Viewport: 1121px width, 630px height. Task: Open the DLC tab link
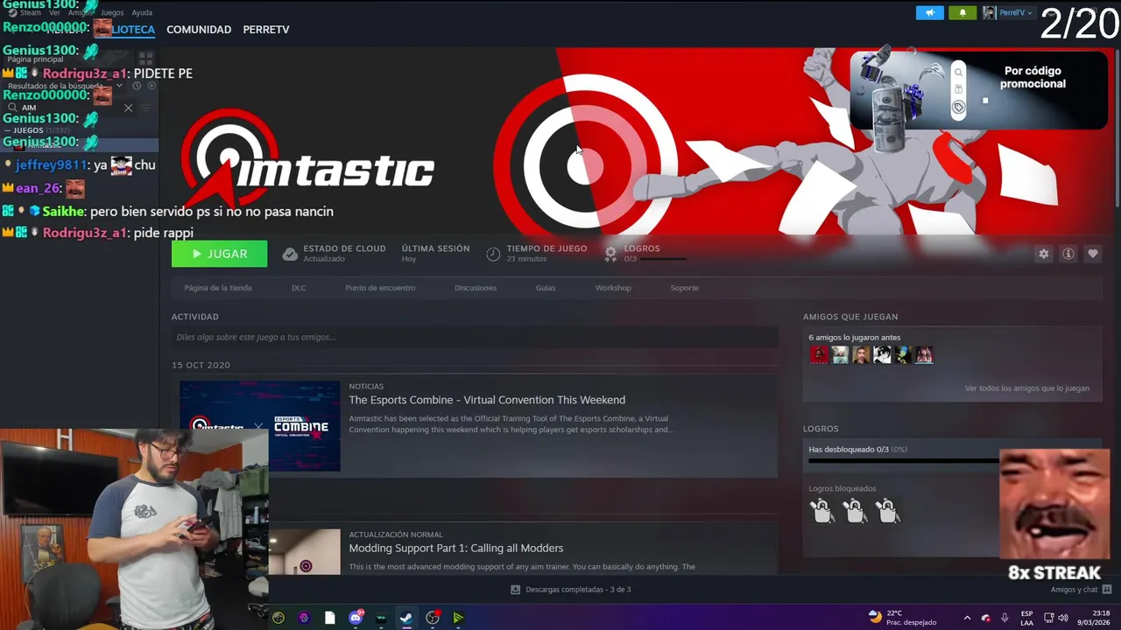299,288
